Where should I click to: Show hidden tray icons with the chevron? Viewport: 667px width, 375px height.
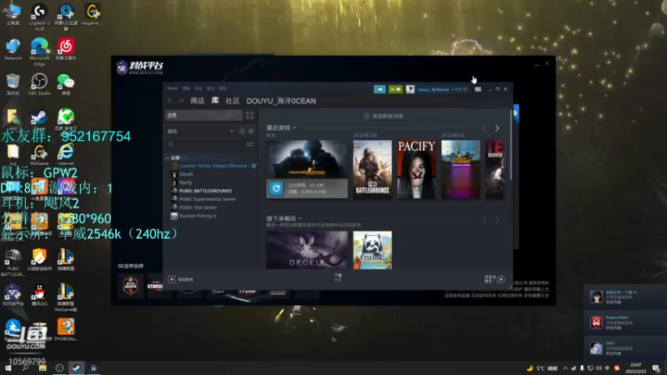click(565, 368)
